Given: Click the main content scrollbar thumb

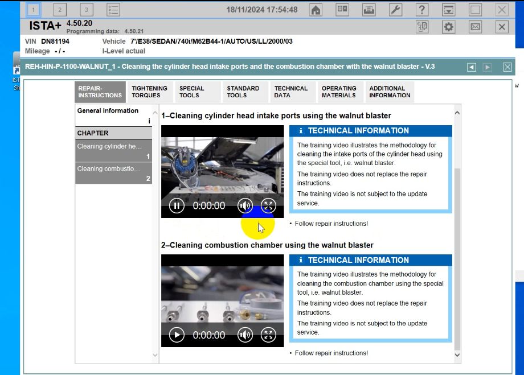Looking at the screenshot, I should click(x=457, y=260).
